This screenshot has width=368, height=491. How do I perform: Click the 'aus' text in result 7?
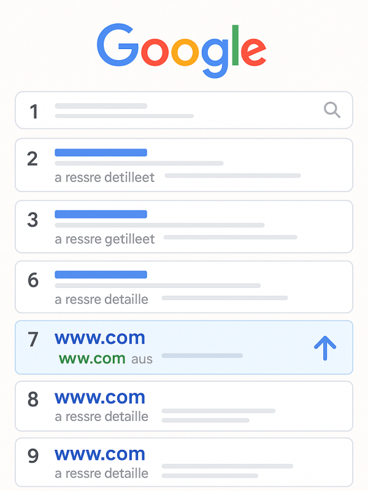(x=142, y=360)
